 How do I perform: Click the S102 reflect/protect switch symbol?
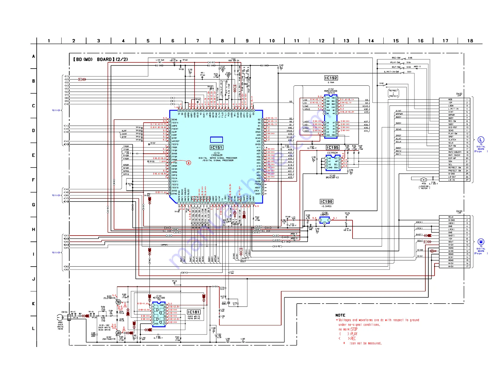(x=385, y=85)
